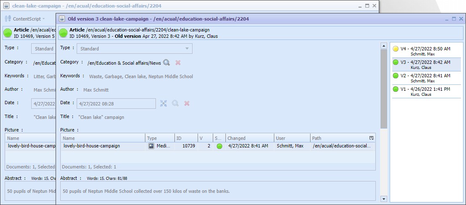
Task: Click the Category path /en/Education & Social affairs/News
Action: 124,63
